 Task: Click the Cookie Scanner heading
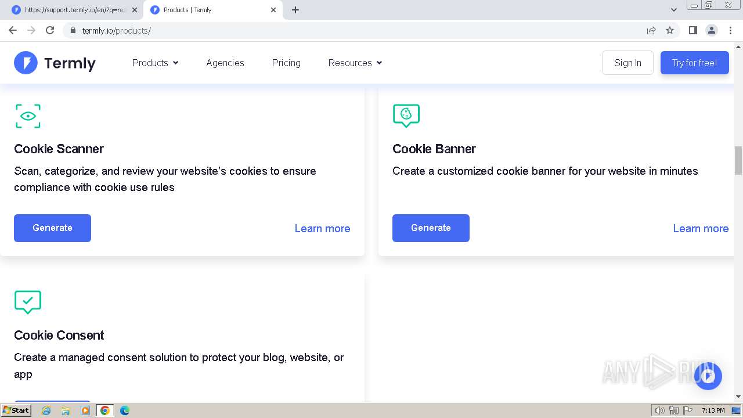click(x=59, y=149)
